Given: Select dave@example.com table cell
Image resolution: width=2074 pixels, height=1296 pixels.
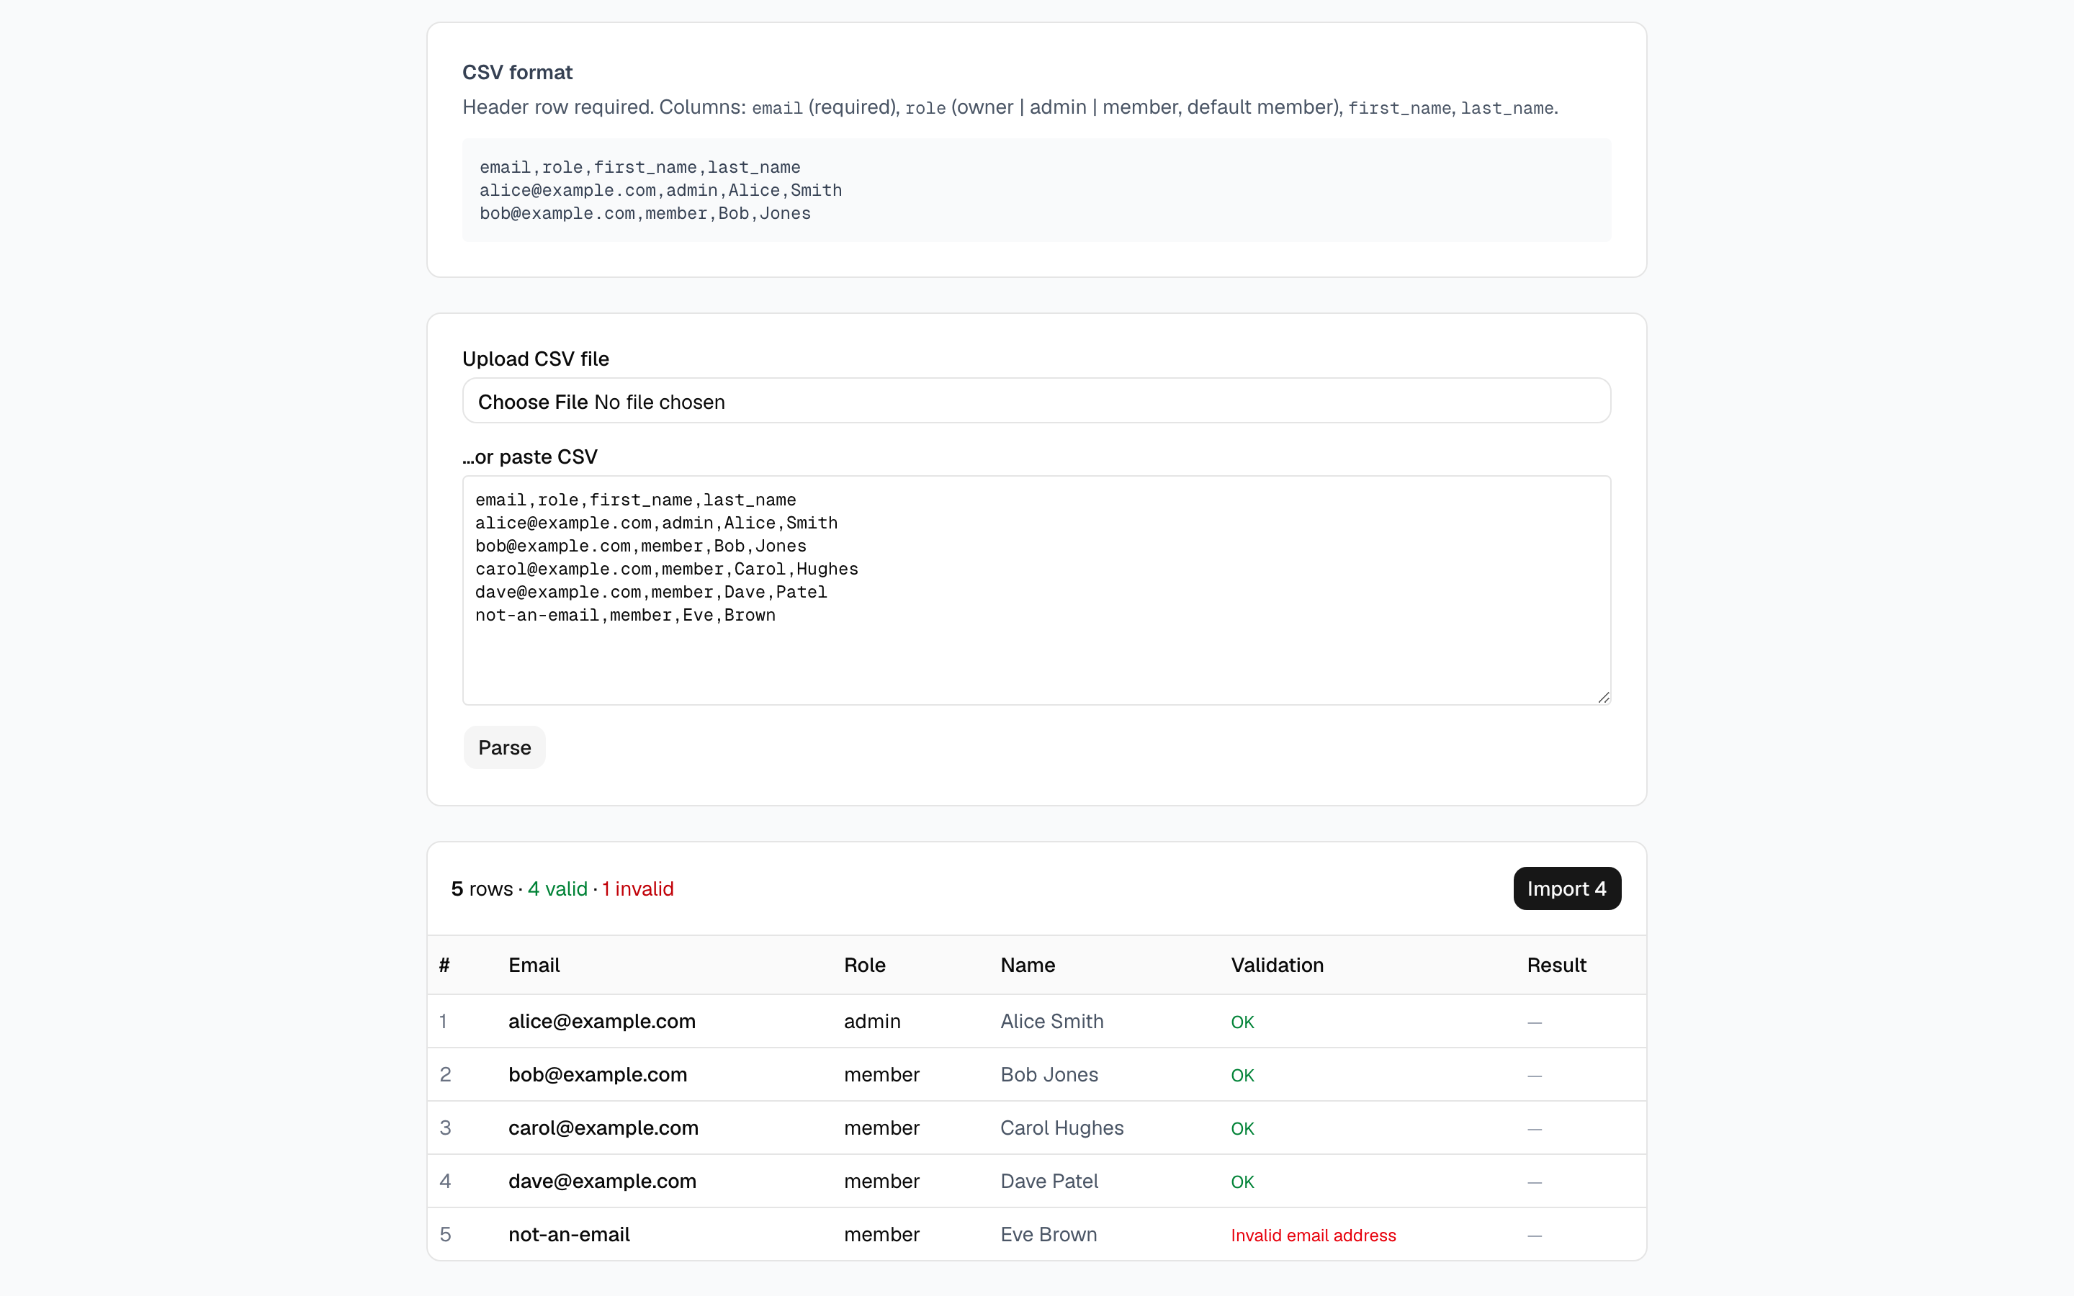Looking at the screenshot, I should pos(601,1181).
